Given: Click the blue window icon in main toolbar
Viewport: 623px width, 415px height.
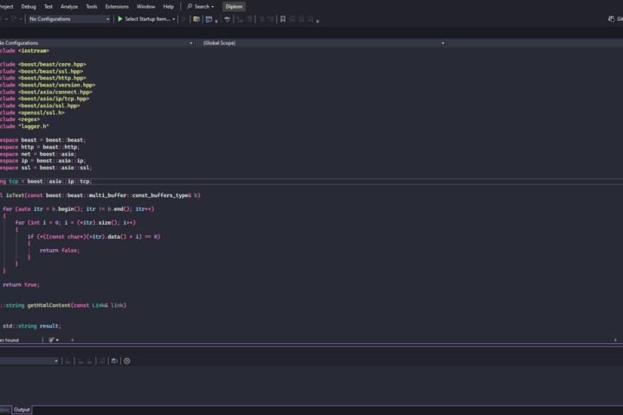Looking at the screenshot, I should tap(209, 19).
